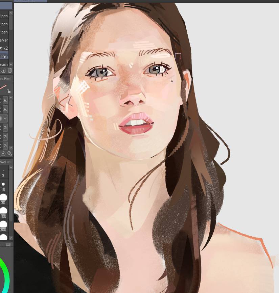Click down arrow of sub tool list scrollbar
The image size is (279, 293).
pos(11,64)
